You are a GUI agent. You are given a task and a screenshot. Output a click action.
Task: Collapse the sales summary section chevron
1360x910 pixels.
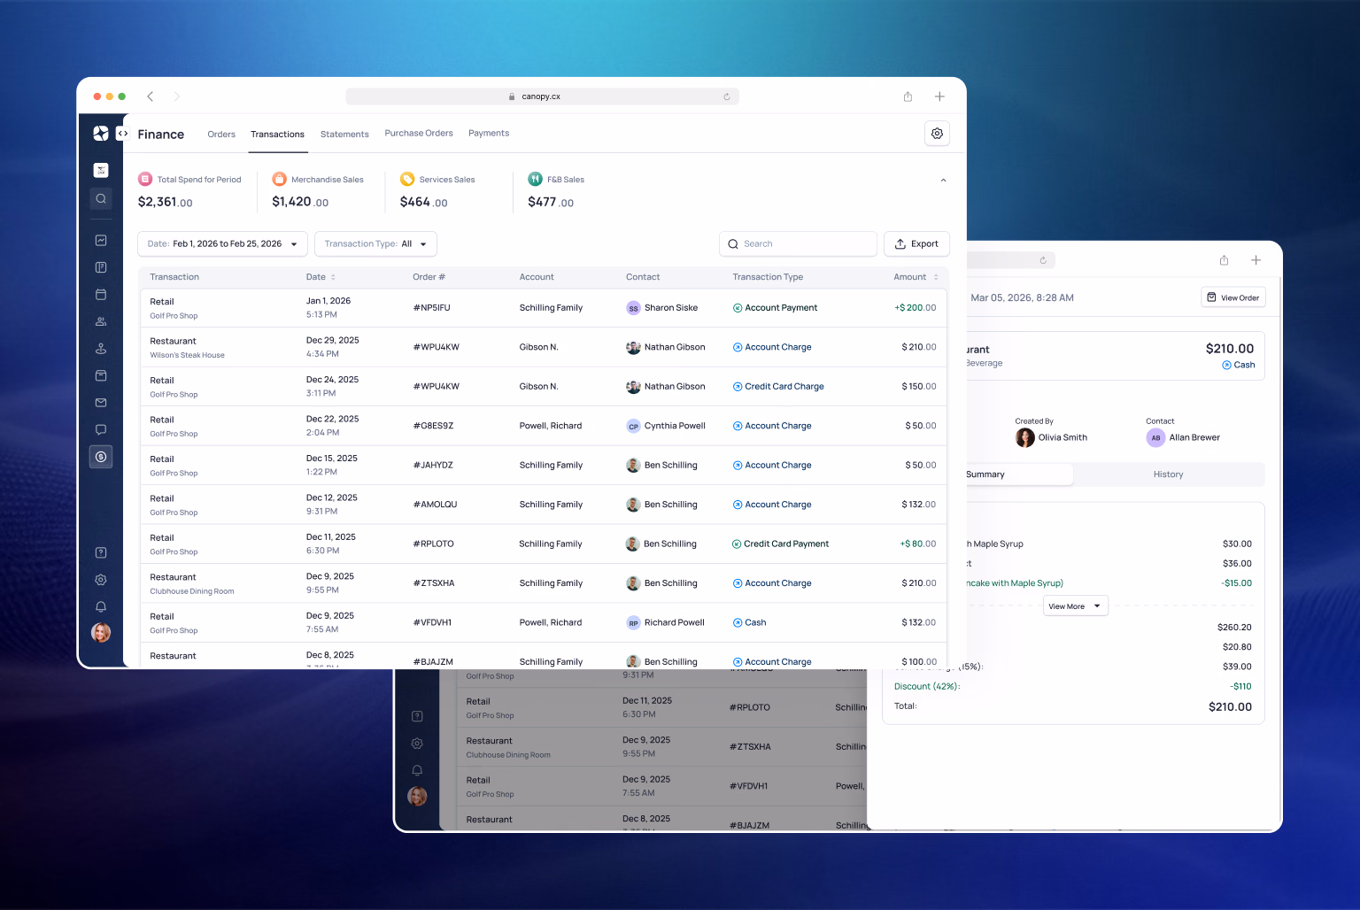[x=943, y=181]
